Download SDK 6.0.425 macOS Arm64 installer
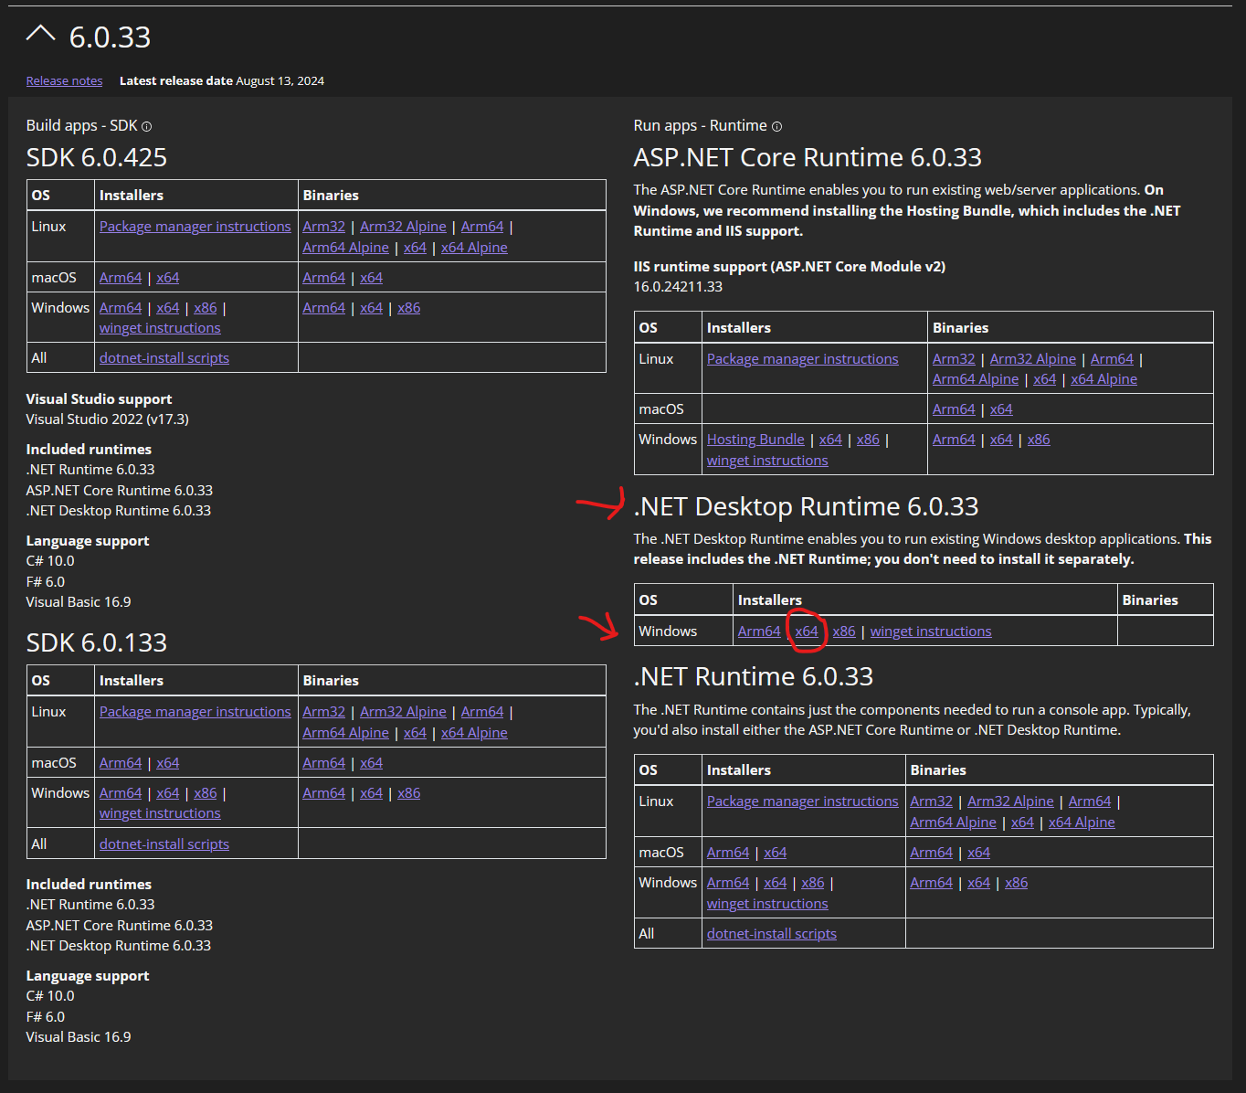This screenshot has height=1093, width=1246. [x=121, y=278]
